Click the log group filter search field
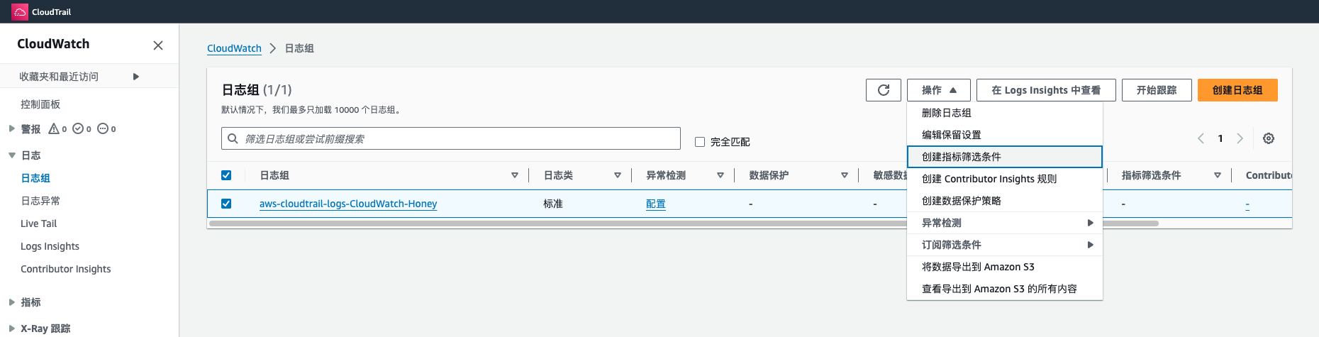The height and width of the screenshot is (337, 1319). [x=454, y=139]
